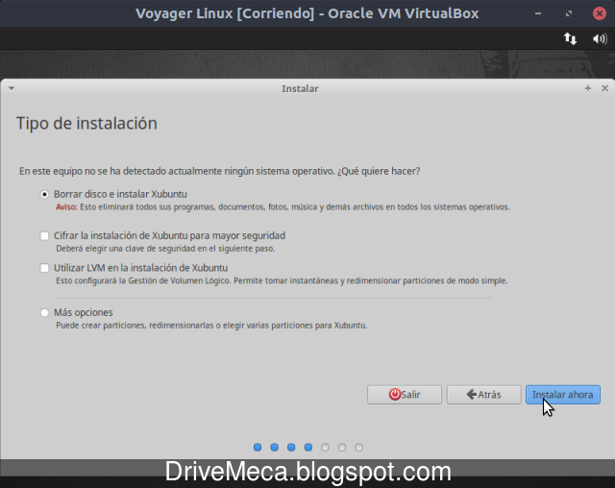Minimize the VirtualBox window

pos(538,13)
